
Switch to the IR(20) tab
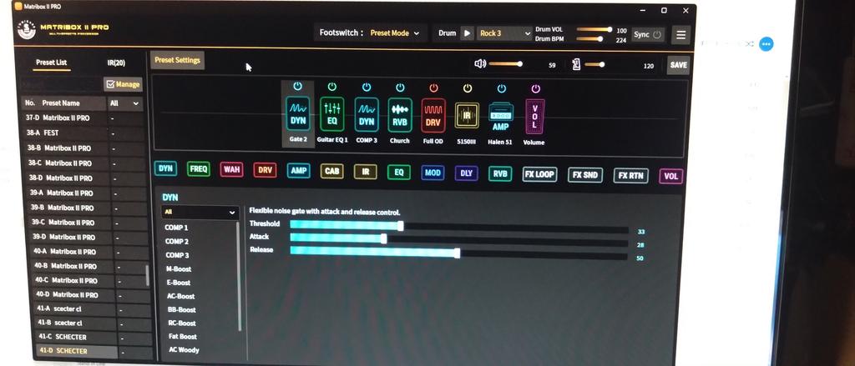coord(116,63)
